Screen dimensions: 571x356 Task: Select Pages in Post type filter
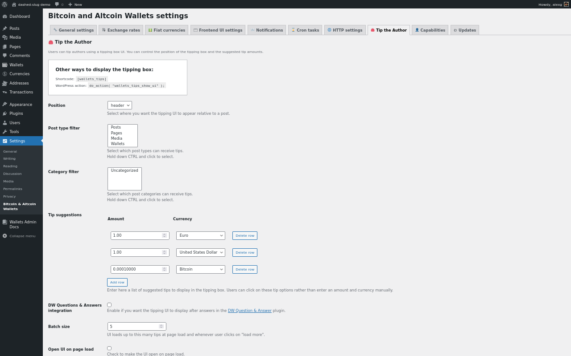click(x=123, y=133)
